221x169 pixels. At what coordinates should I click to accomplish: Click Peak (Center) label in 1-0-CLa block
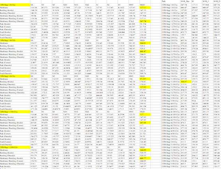click(5, 27)
